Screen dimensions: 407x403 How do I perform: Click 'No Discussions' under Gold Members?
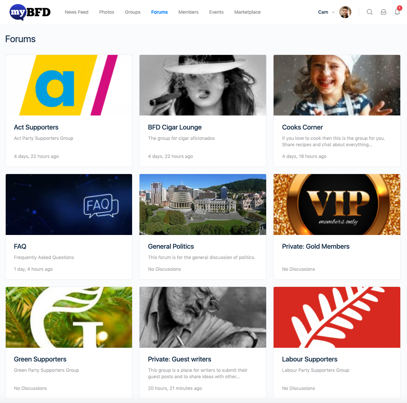pyautogui.click(x=298, y=269)
